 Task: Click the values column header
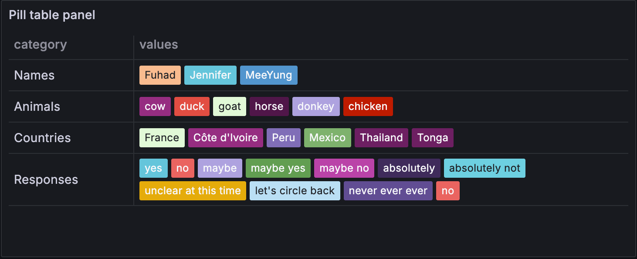(x=159, y=45)
